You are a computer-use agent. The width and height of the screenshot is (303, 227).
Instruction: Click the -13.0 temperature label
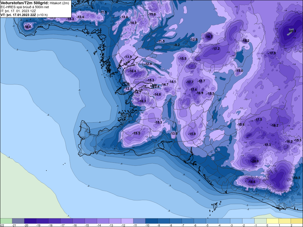click(x=174, y=134)
